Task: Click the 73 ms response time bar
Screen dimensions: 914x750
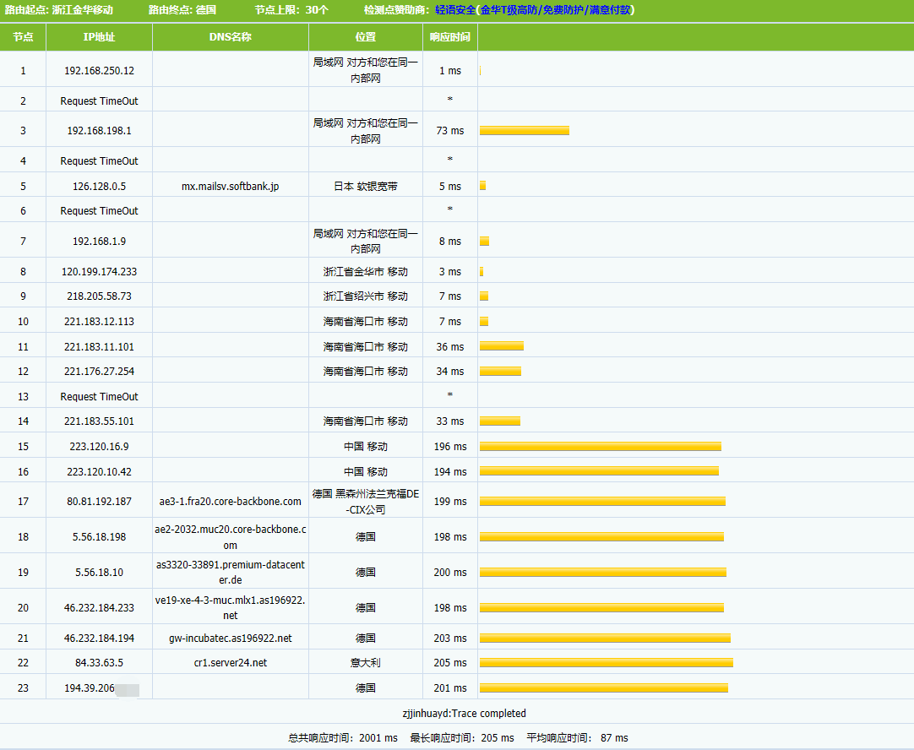Action: [x=524, y=131]
